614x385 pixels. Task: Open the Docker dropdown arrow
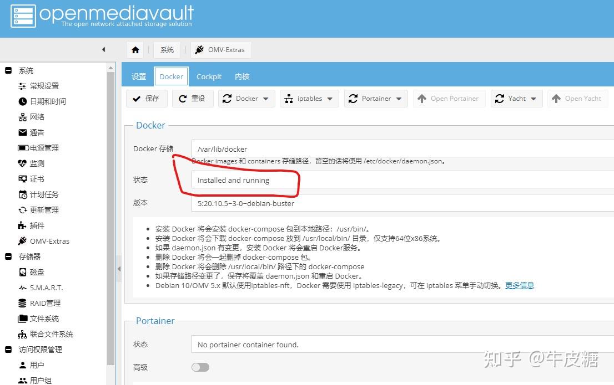pos(266,99)
